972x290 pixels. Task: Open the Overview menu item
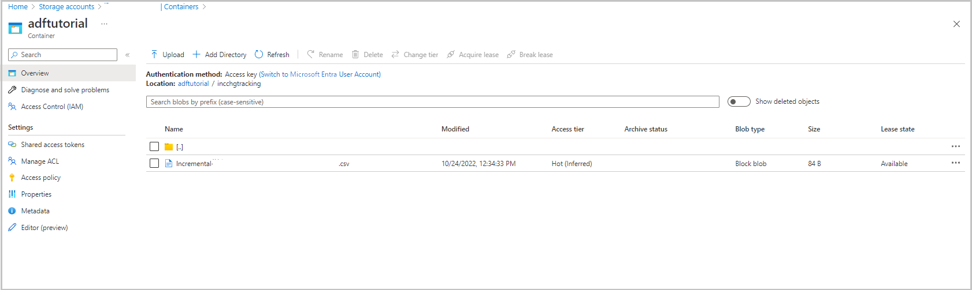click(x=35, y=73)
